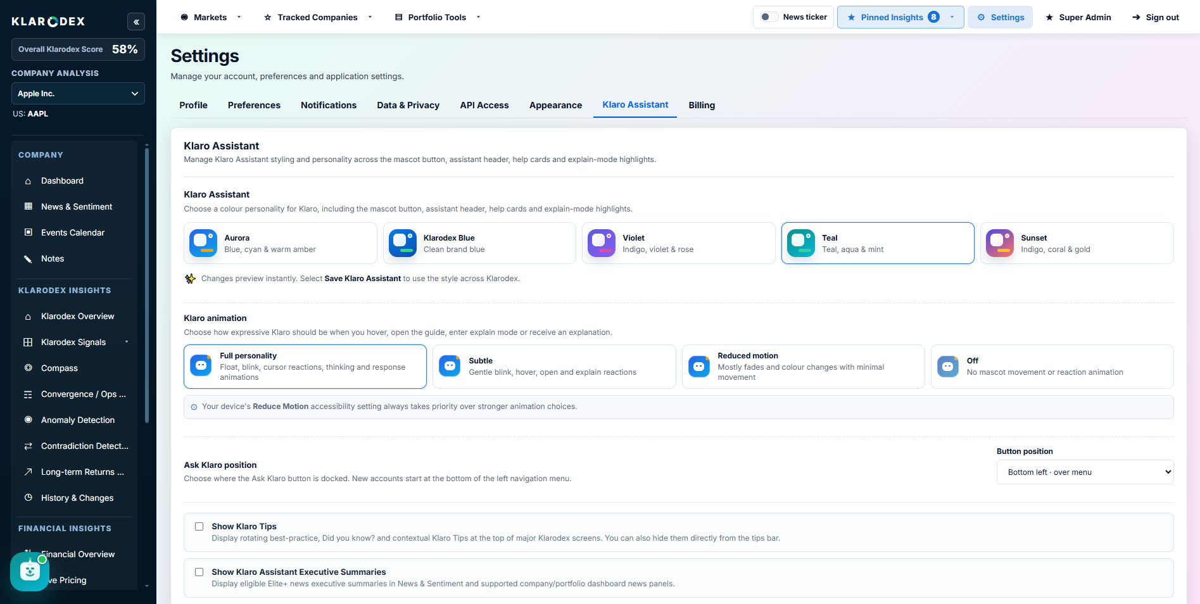Open the Overall Klarodex Score button
1200x604 pixels.
click(x=78, y=49)
